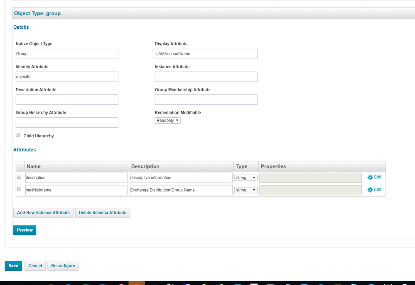Click the Preview button
Viewport: 415px width, 285px height.
click(x=25, y=230)
